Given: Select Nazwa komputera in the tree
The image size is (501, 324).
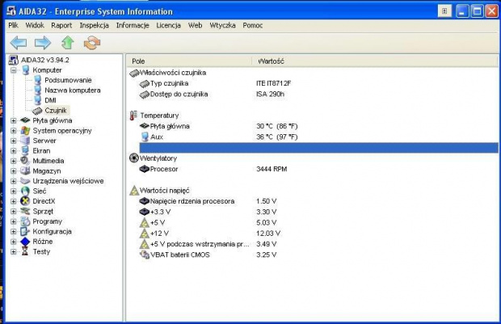Looking at the screenshot, I should click(73, 90).
